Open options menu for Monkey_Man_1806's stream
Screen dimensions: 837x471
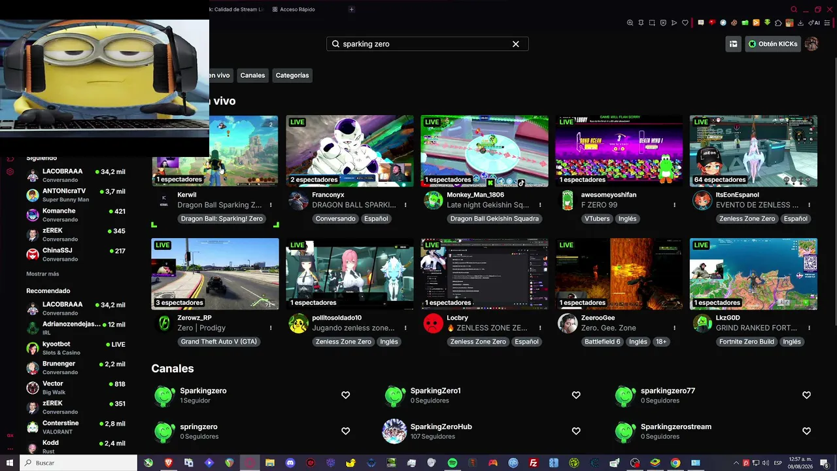pos(540,205)
